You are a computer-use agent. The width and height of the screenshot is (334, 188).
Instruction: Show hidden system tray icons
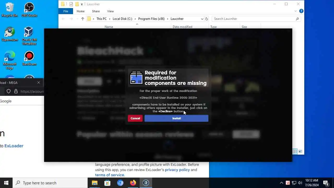[281, 183]
